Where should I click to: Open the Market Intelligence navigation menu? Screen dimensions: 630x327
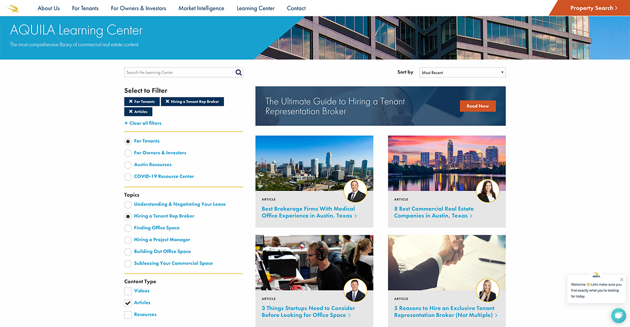pyautogui.click(x=201, y=8)
